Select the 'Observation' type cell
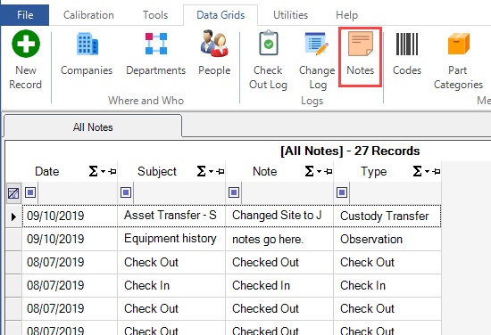This screenshot has height=335, width=491. coord(387,239)
